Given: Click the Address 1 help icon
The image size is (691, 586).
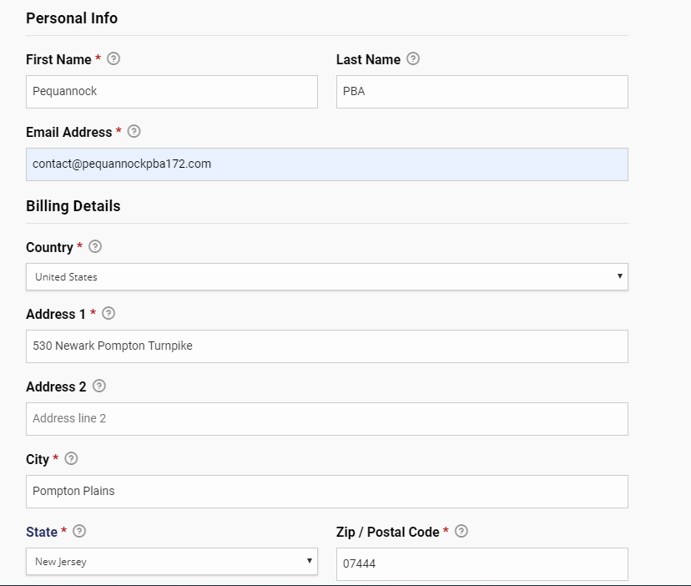Looking at the screenshot, I should coord(108,314).
